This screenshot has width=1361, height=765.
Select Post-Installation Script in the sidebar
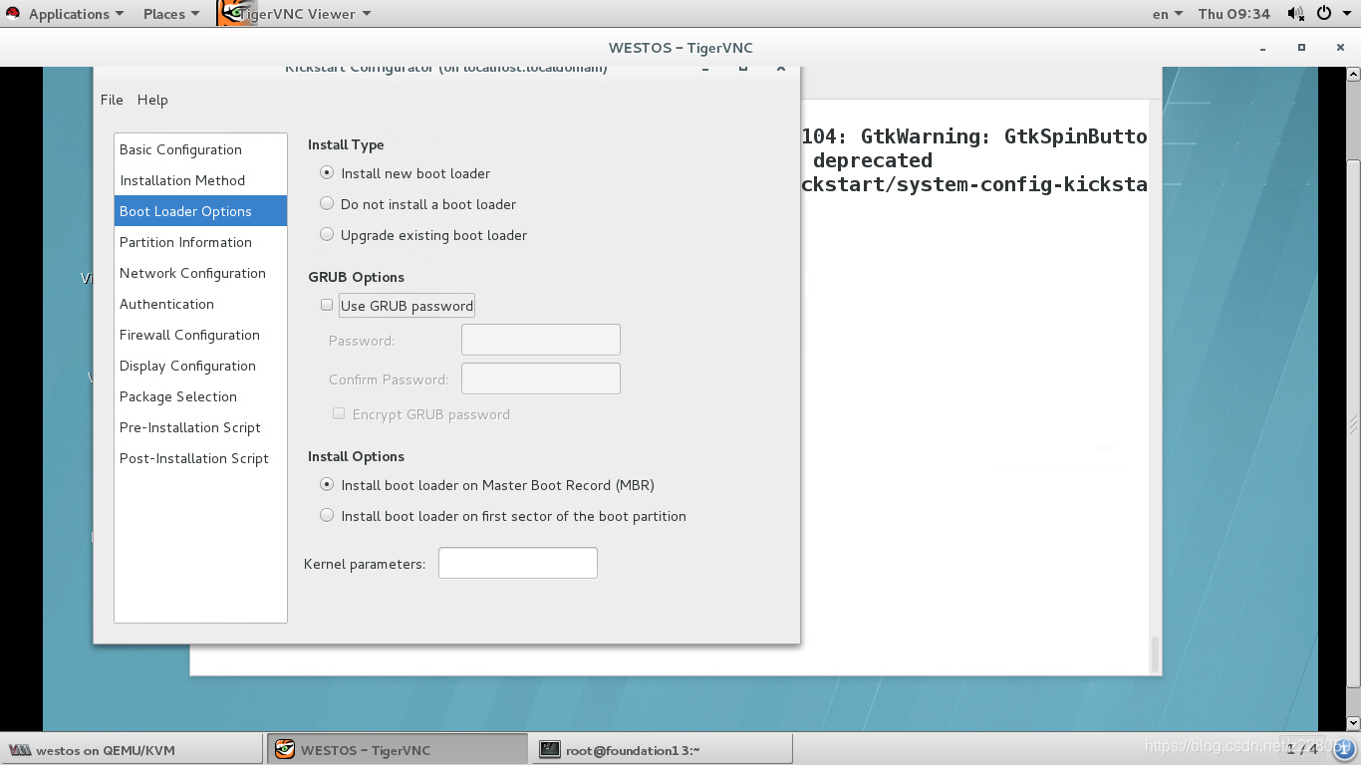200,458
